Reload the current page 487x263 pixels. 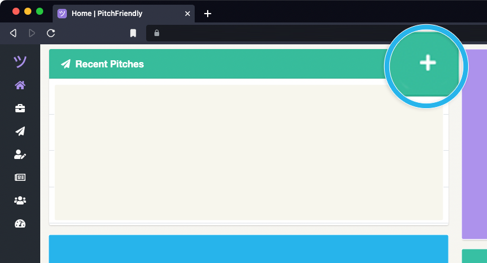(51, 33)
